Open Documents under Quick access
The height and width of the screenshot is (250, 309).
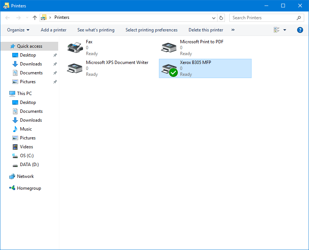[31, 73]
